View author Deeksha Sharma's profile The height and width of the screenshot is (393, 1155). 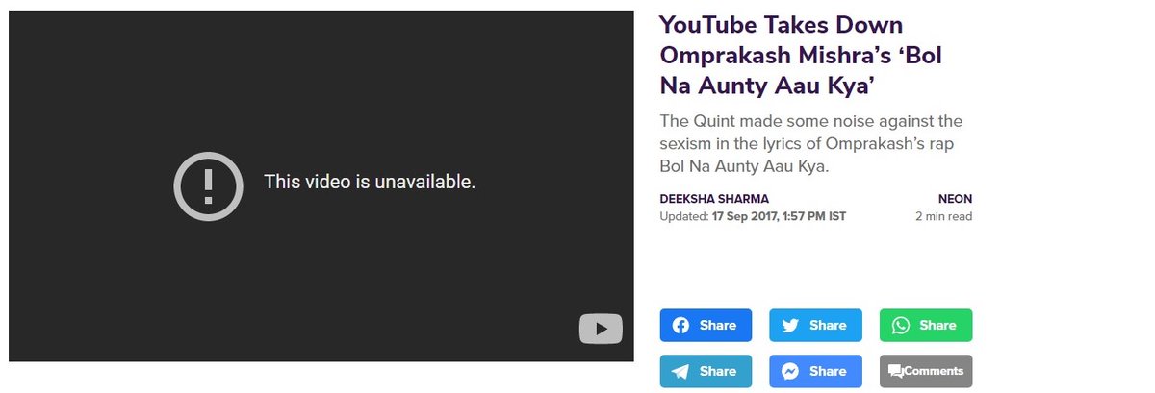coord(714,199)
